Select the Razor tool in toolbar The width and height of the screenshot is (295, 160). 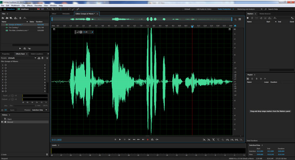pos(53,9)
